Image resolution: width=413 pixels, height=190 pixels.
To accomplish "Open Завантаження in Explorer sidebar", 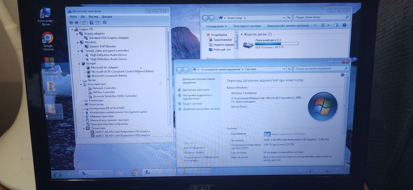I will pyautogui.click(x=221, y=40).
